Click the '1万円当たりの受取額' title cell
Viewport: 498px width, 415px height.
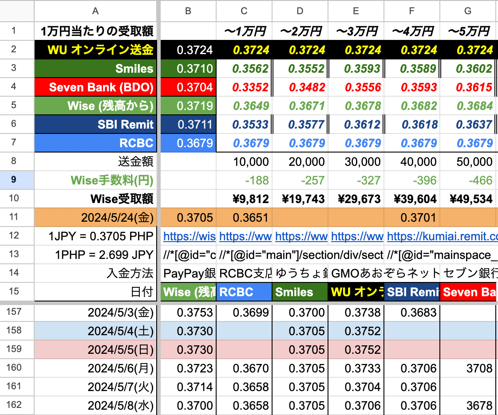tap(95, 31)
